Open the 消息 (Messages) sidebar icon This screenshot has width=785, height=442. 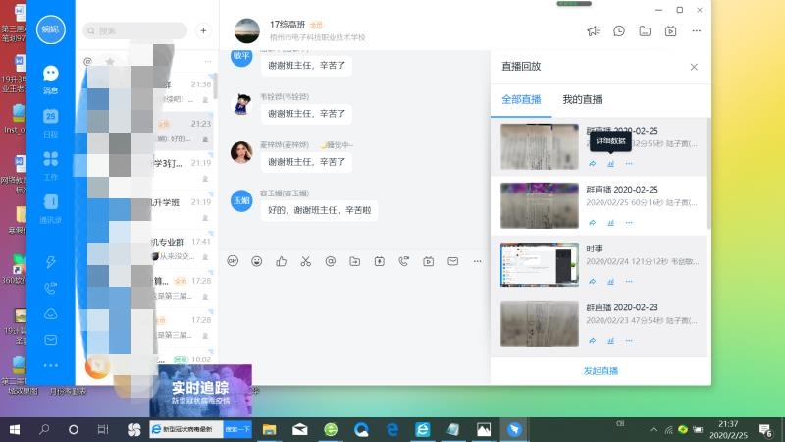(50, 77)
